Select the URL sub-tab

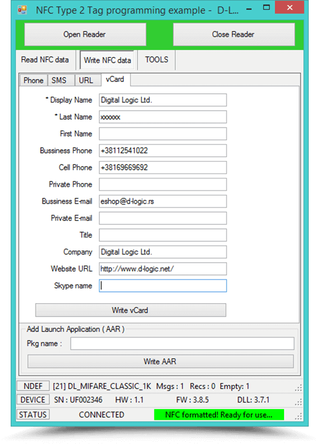pos(86,80)
